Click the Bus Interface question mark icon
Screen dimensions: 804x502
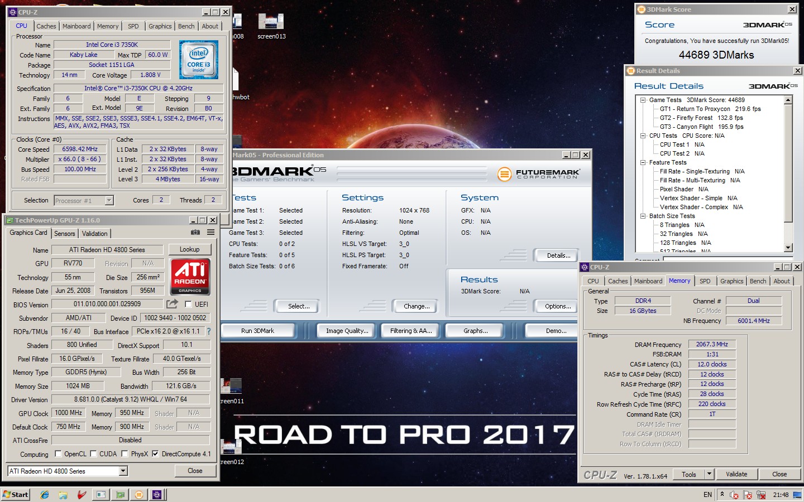[209, 331]
